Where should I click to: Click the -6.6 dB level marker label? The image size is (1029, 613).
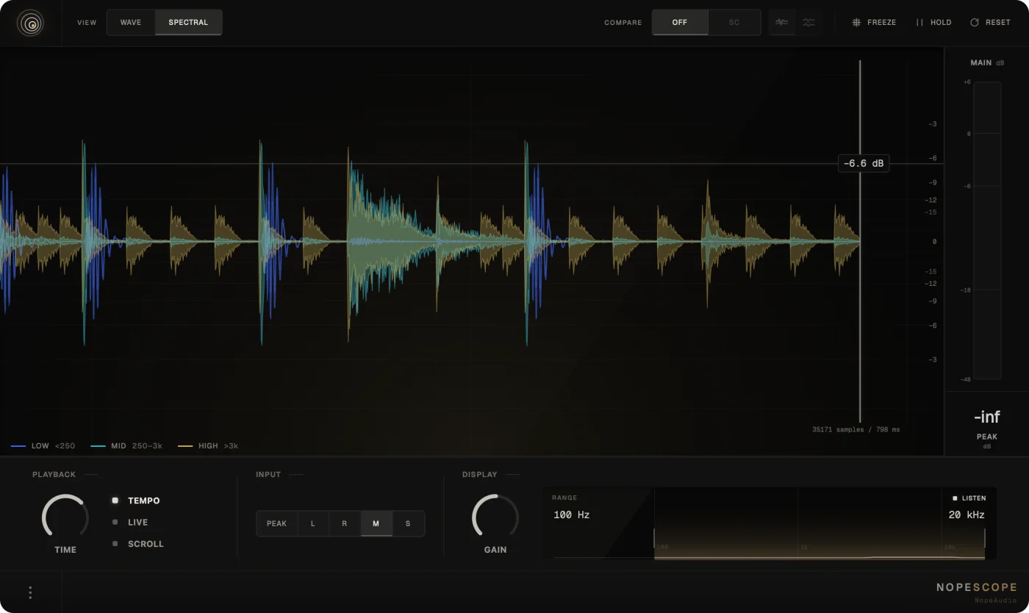(864, 164)
